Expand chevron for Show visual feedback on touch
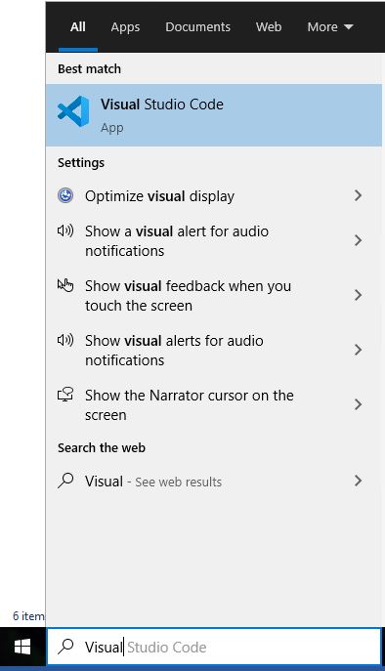Viewport: 385px width, 671px height. coord(358,295)
